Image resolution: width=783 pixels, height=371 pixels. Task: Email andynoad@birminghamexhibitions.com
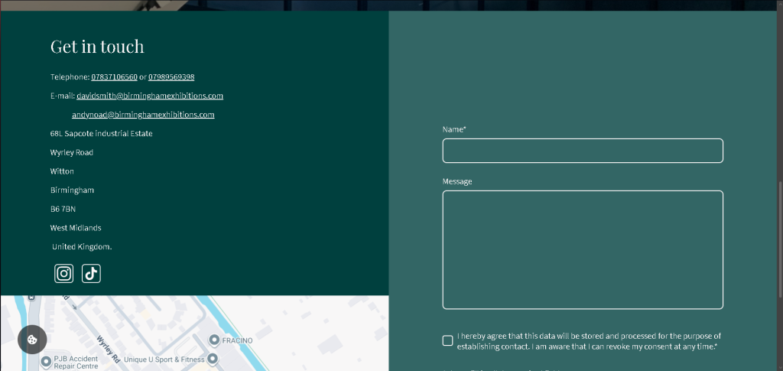pyautogui.click(x=143, y=115)
